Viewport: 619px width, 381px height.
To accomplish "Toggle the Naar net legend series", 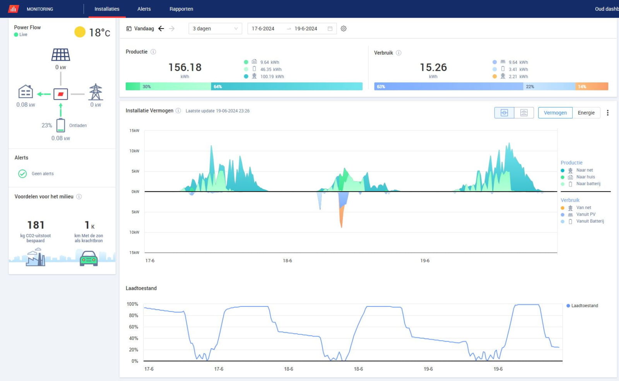I will (584, 170).
